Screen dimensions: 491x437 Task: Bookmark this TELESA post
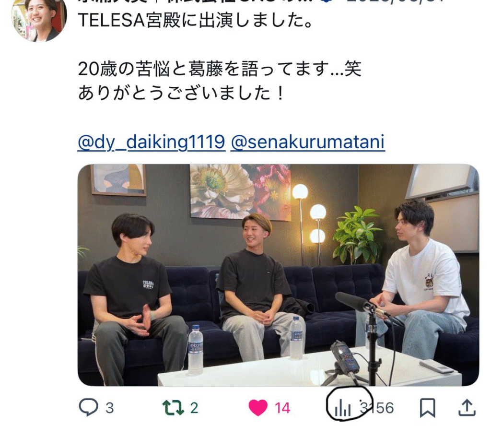coord(427,408)
